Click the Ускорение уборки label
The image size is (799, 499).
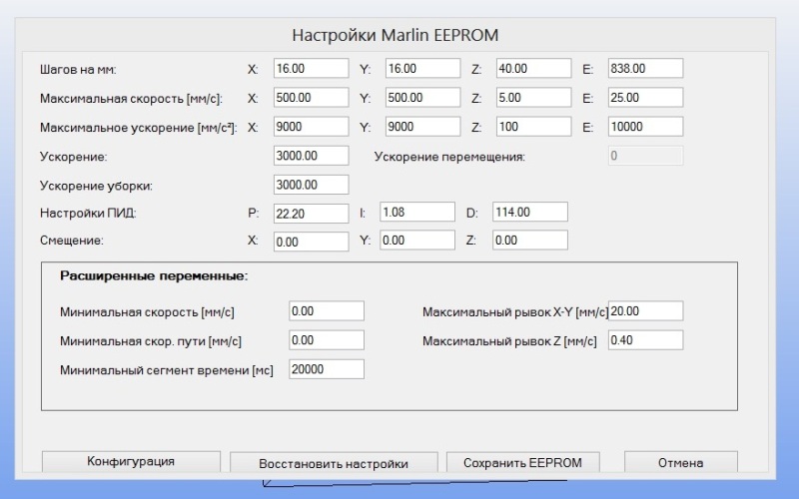[96, 186]
